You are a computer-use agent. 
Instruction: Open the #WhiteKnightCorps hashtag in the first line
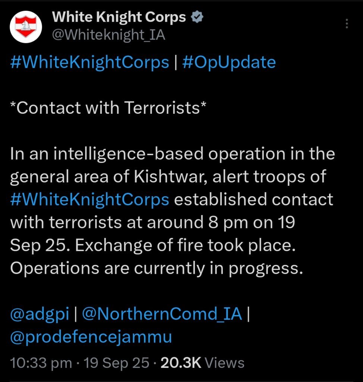click(x=89, y=62)
